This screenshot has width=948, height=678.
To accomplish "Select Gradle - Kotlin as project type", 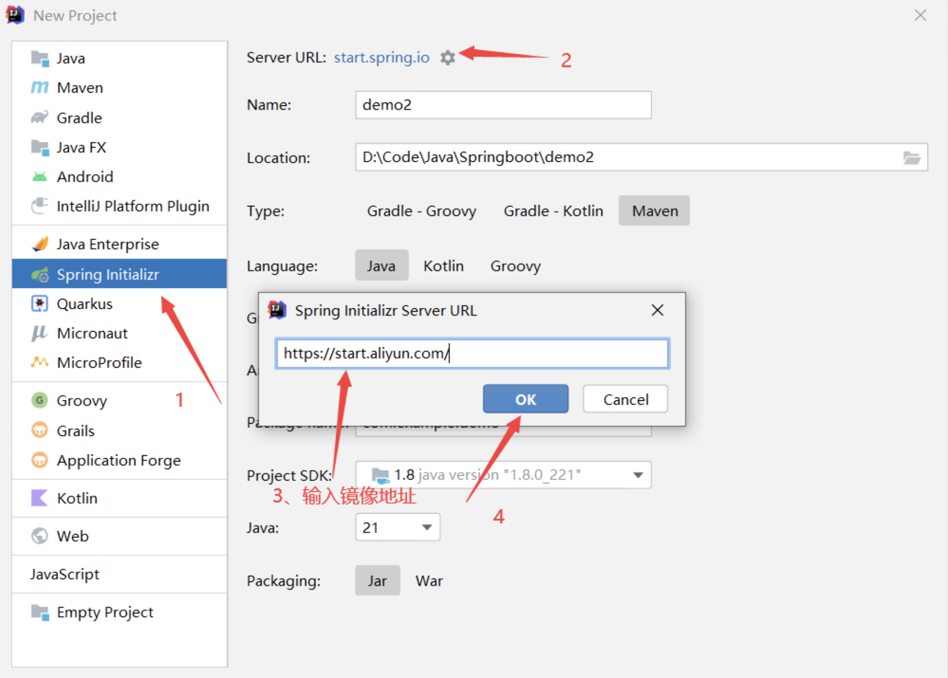I will click(x=553, y=211).
